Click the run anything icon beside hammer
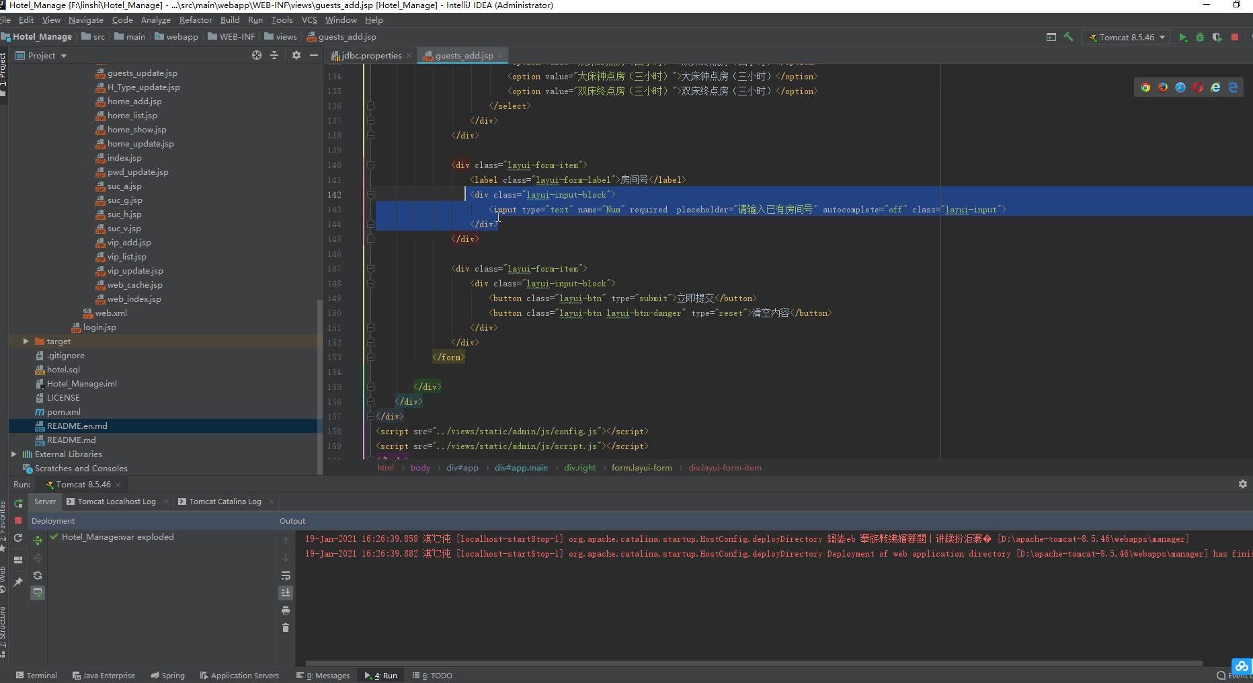 (x=1051, y=37)
